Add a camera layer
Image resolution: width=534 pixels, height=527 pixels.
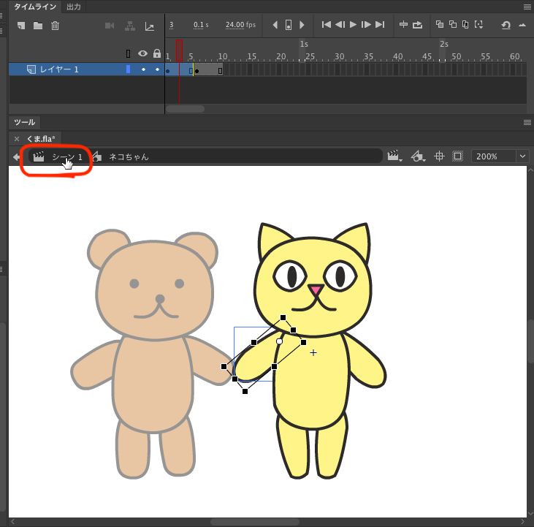[110, 26]
